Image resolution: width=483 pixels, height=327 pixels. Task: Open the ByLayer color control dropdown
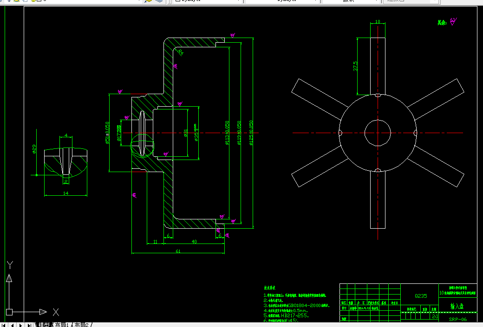click(206, 1)
